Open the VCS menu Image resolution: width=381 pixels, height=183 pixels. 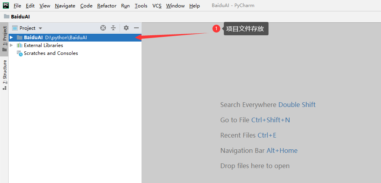157,5
